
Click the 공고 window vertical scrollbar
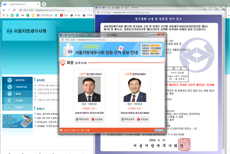(223, 84)
